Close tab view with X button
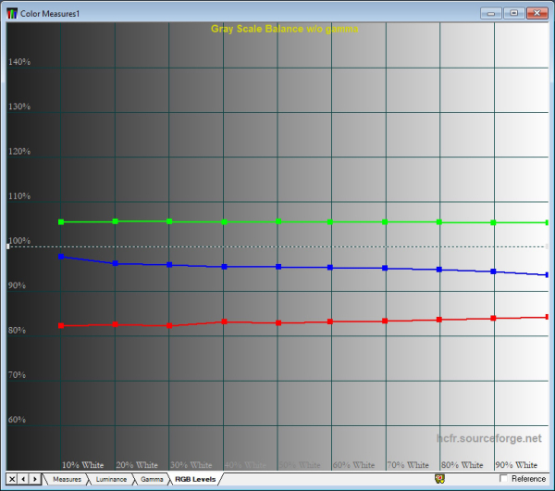The width and height of the screenshot is (555, 491). coord(12,479)
